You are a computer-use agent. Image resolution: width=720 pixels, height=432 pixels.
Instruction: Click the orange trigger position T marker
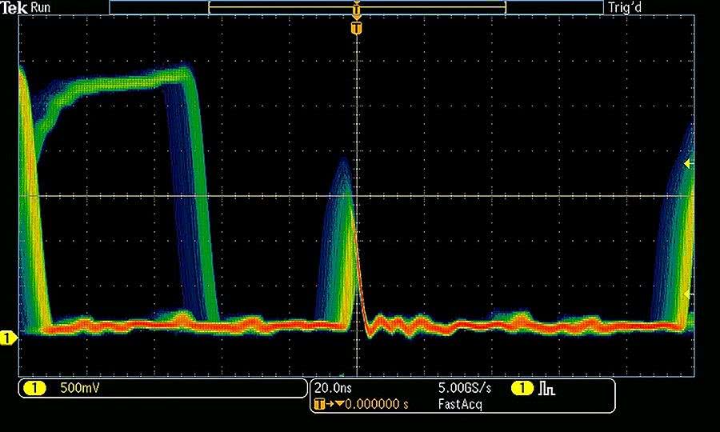pos(357,28)
